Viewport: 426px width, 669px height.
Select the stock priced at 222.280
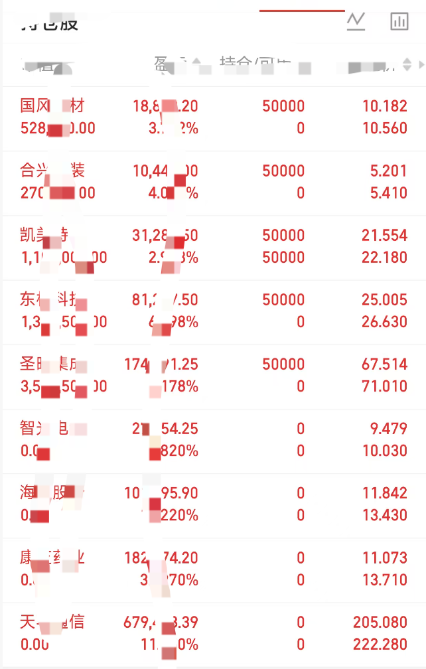(214, 634)
